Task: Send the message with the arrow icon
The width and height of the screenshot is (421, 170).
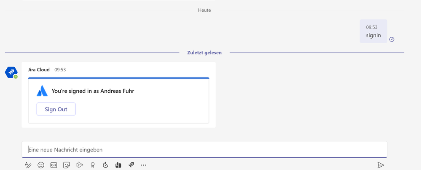Action: [381, 165]
